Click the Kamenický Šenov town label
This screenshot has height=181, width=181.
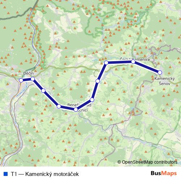click(165, 81)
